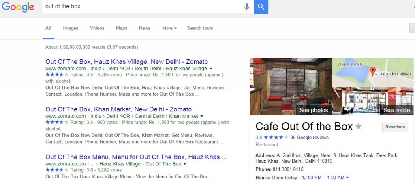
Task: Open the See photos thumbnail
Action: tap(291, 86)
